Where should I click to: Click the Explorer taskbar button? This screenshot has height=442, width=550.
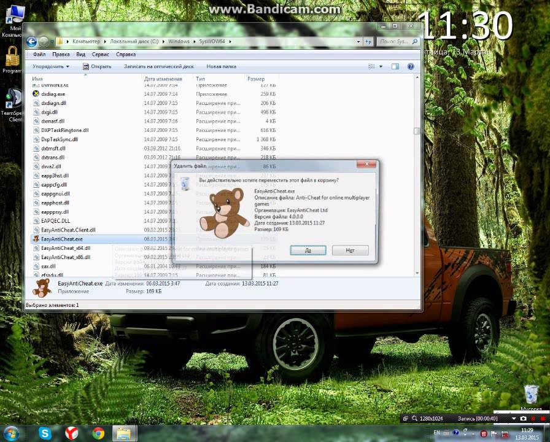[125, 433]
